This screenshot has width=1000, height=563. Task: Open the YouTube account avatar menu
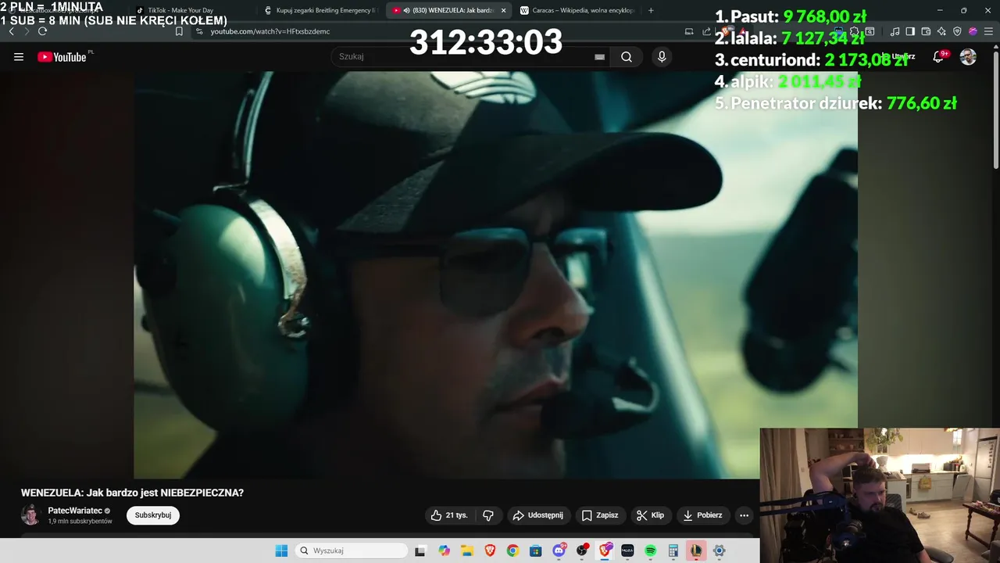tap(968, 57)
